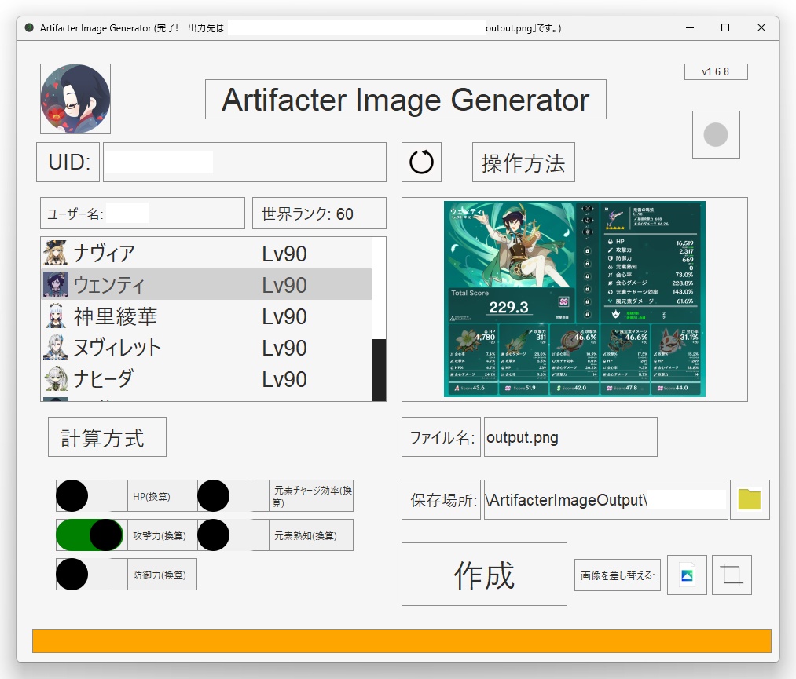Image resolution: width=796 pixels, height=679 pixels.
Task: Click the circular reload arrow icon
Action: (x=421, y=162)
